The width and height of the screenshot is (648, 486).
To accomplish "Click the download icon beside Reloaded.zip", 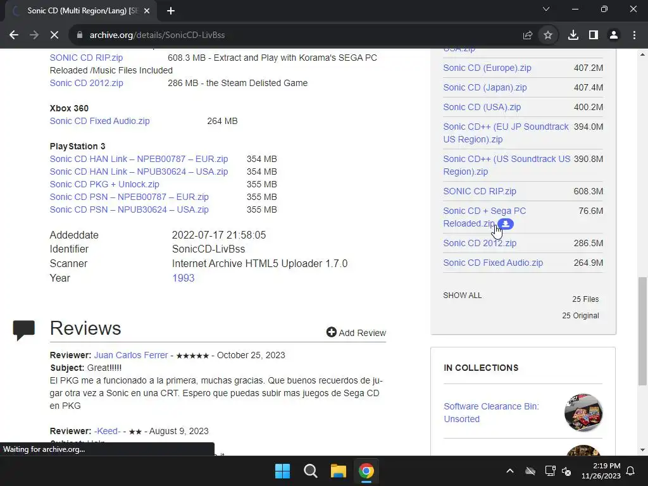I will tap(506, 224).
